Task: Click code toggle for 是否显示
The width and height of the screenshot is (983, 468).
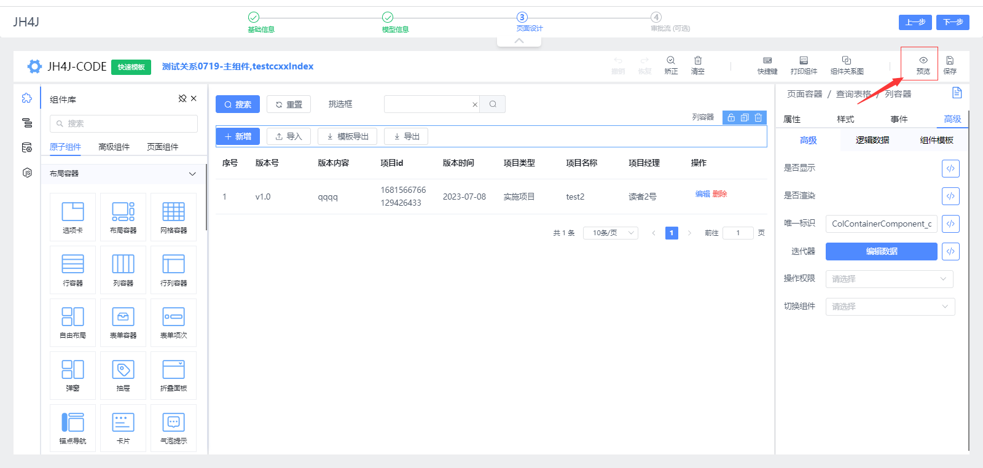Action: click(x=950, y=168)
